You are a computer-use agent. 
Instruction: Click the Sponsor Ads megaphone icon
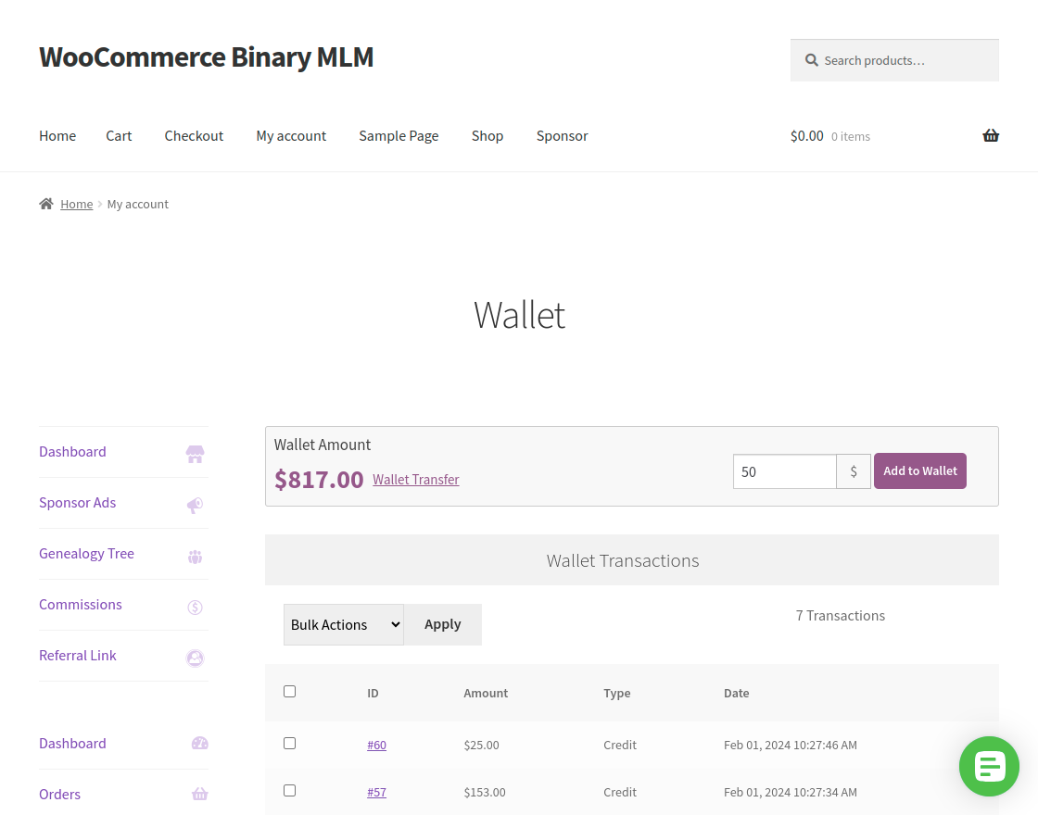pyautogui.click(x=195, y=505)
